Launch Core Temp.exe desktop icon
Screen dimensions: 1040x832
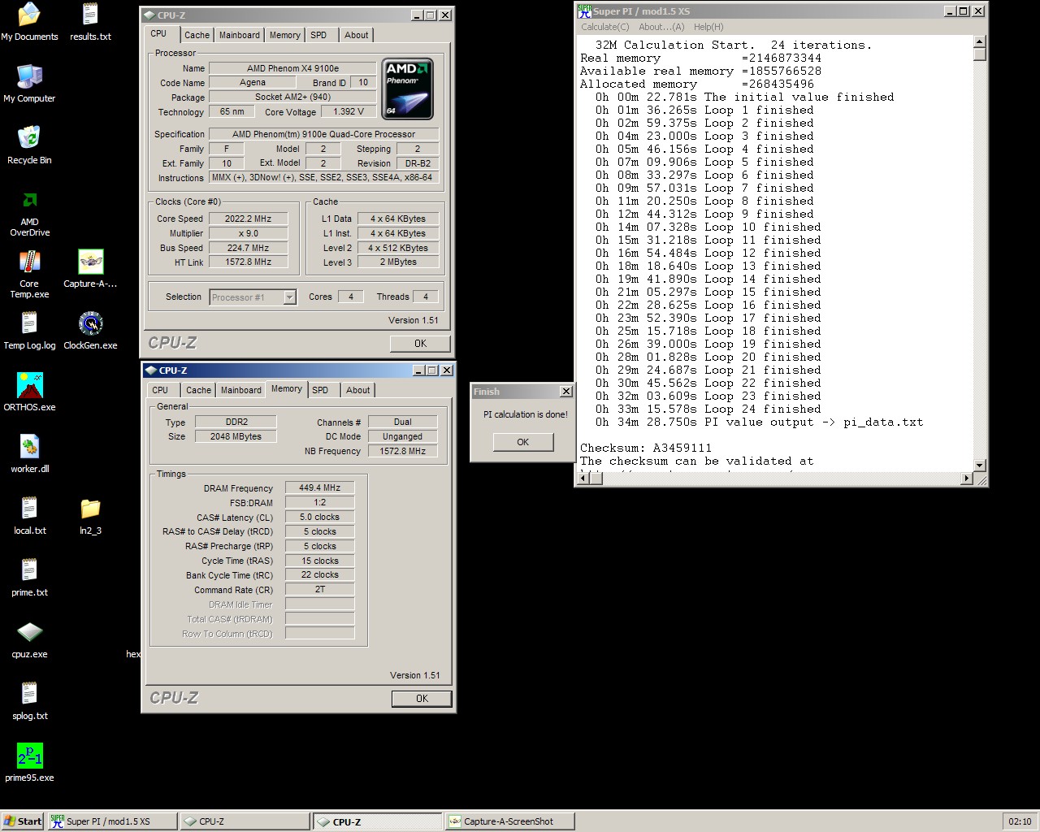tap(29, 275)
